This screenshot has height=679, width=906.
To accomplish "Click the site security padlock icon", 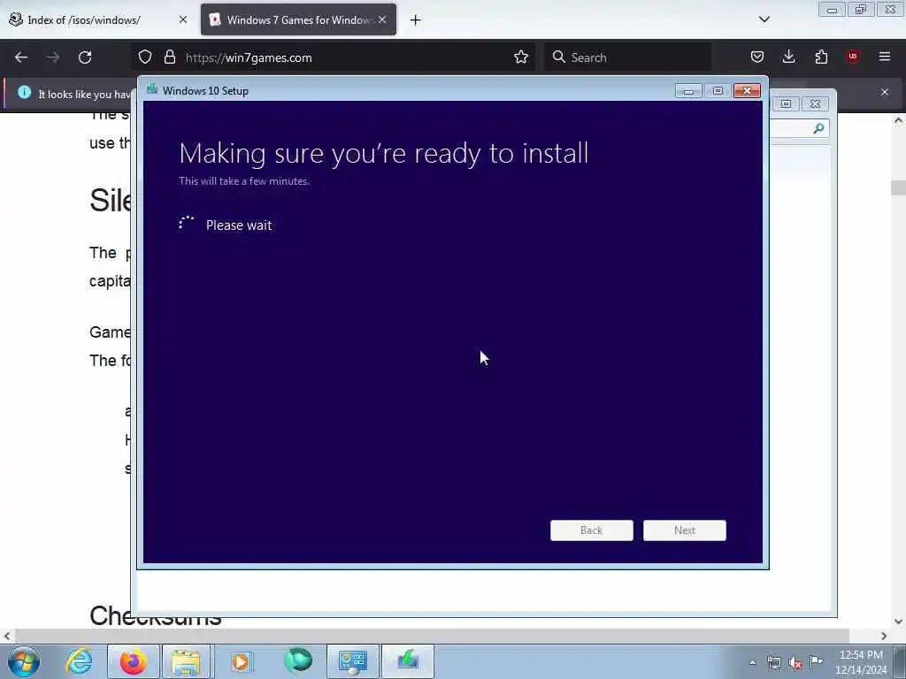I will [x=169, y=57].
